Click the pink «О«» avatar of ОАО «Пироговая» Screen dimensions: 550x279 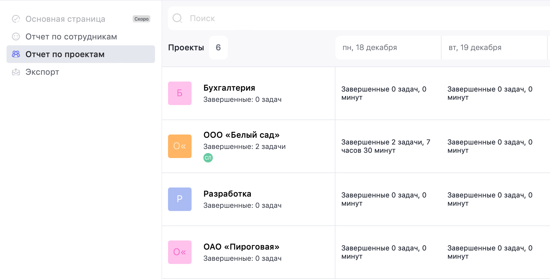tap(180, 252)
